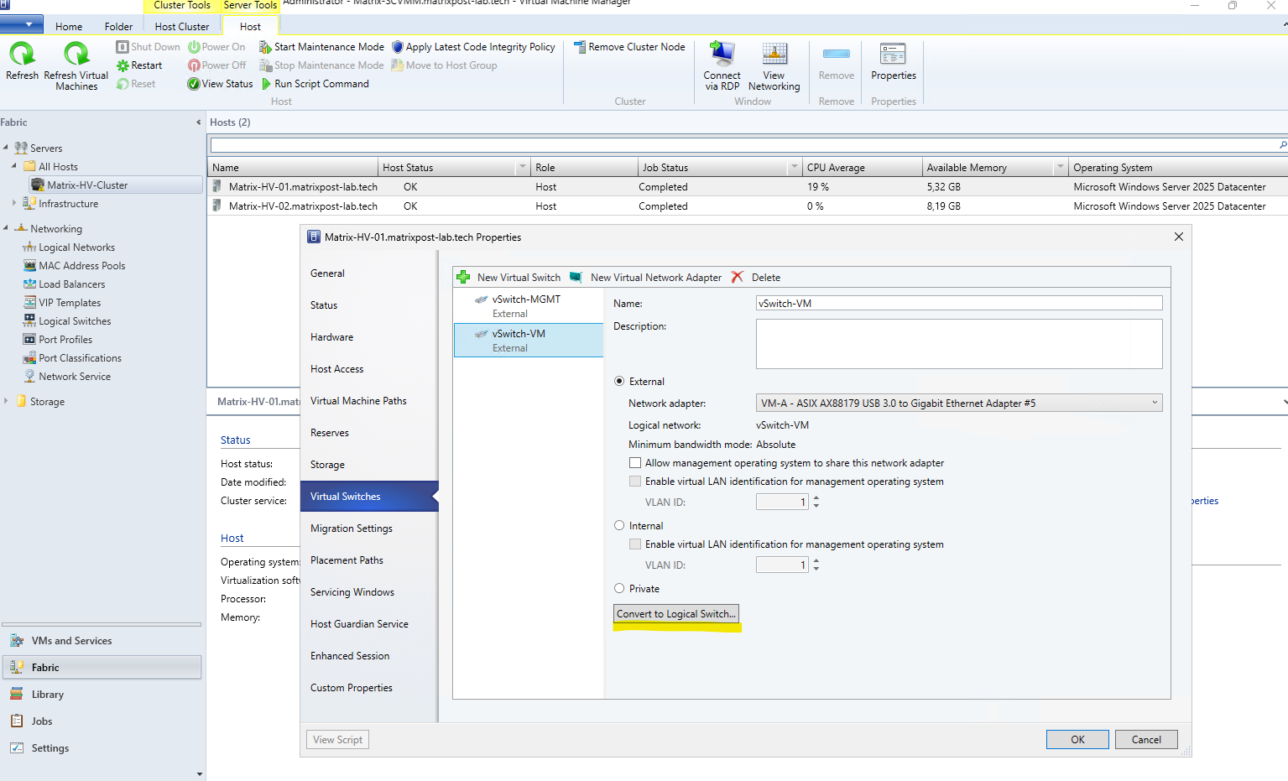Click the switch Description text box
The height and width of the screenshot is (781, 1288).
coord(959,344)
